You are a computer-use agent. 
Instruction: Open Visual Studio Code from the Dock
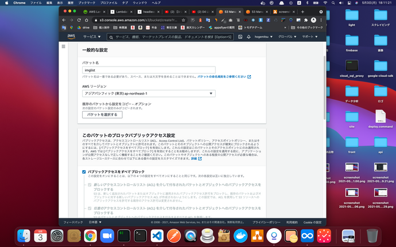click(157, 236)
